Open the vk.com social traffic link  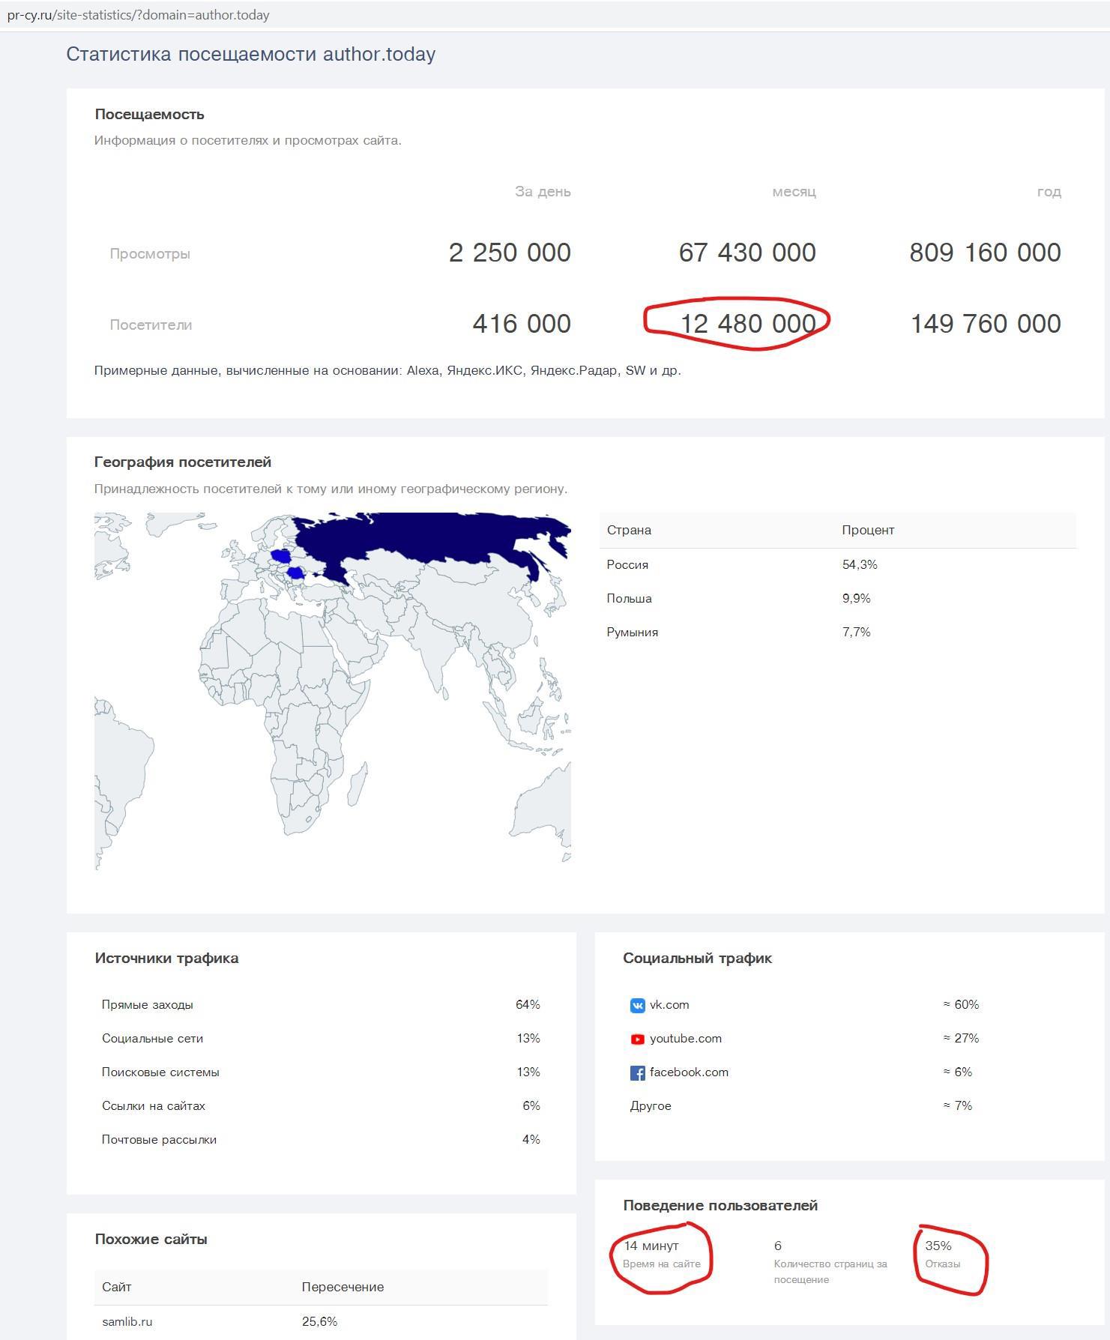tap(669, 1005)
